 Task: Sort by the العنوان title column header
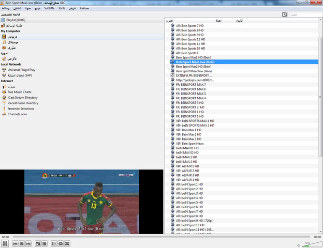(x=170, y=21)
